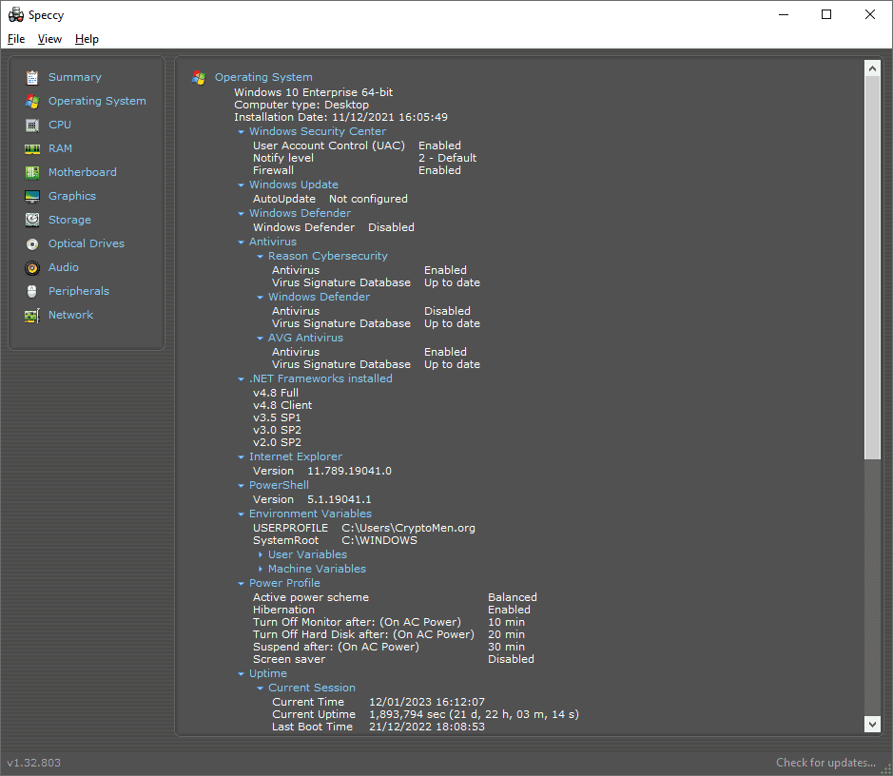Click the Peripherals mouse icon
The image size is (893, 776).
pos(32,291)
